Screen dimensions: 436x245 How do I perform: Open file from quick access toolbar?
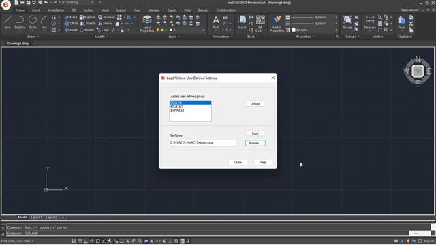pyautogui.click(x=22, y=3)
